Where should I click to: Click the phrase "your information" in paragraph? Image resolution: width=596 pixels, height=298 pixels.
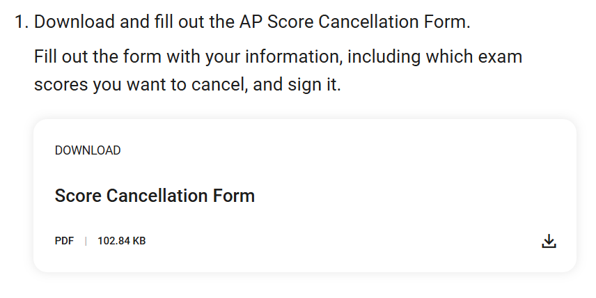[x=274, y=57]
